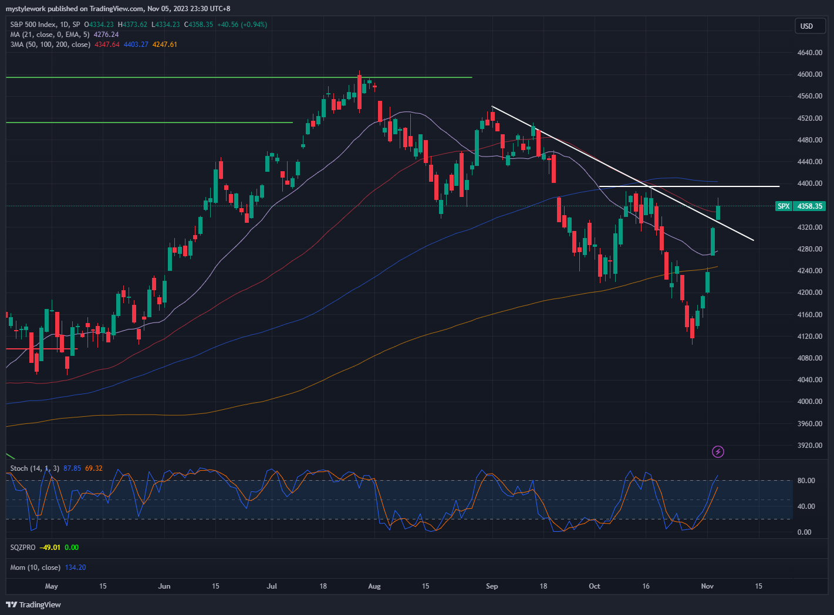
Task: Select the SQZPRO indicator label
Action: coord(23,548)
